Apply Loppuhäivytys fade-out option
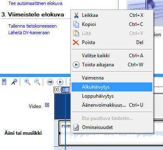The image size is (163, 150). tap(112, 96)
